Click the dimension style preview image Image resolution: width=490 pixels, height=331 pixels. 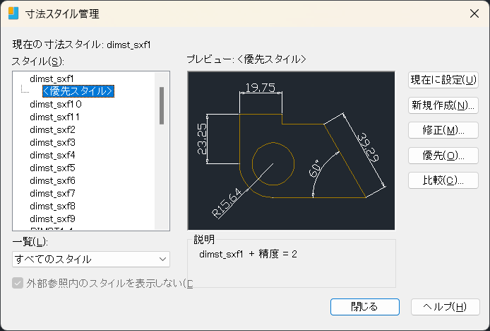click(x=292, y=151)
